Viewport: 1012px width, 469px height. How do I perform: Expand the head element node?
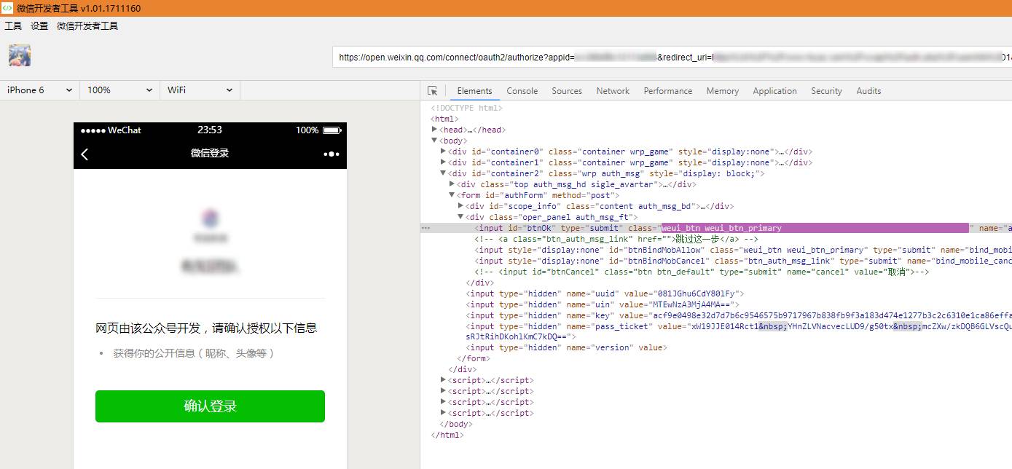click(x=435, y=130)
